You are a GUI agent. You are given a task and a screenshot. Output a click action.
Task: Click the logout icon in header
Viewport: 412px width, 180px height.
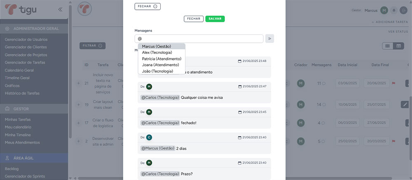403,10
